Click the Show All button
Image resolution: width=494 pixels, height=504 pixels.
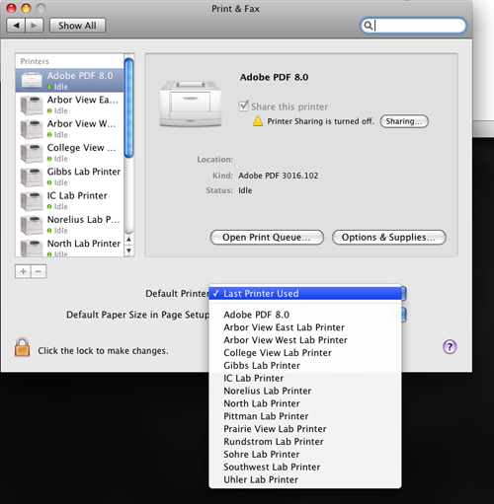pos(77,26)
